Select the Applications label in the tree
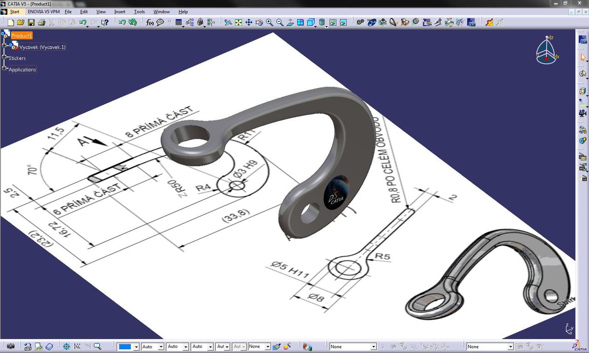589x353 pixels. click(x=22, y=69)
